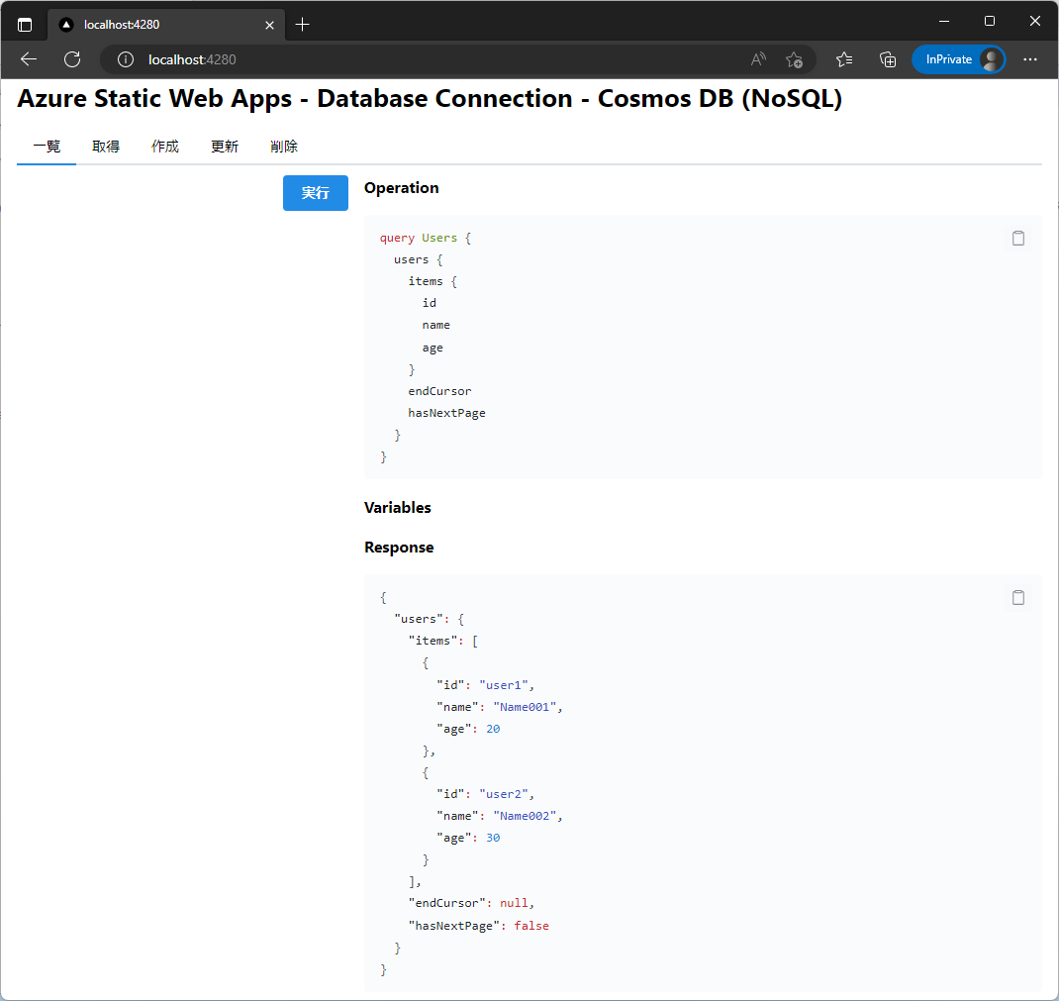Click the page title heading
This screenshot has height=1001, width=1059.
pos(430,99)
